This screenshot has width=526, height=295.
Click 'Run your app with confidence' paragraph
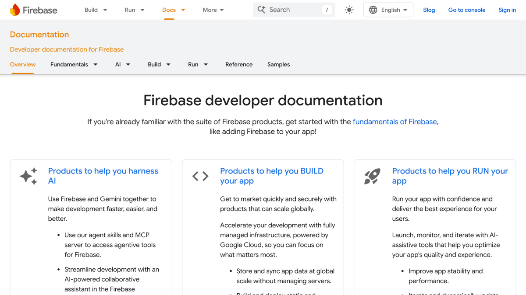tap(444, 209)
